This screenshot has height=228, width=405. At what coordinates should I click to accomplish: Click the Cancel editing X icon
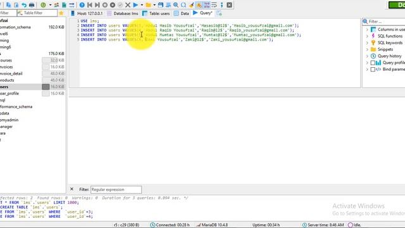128,5
